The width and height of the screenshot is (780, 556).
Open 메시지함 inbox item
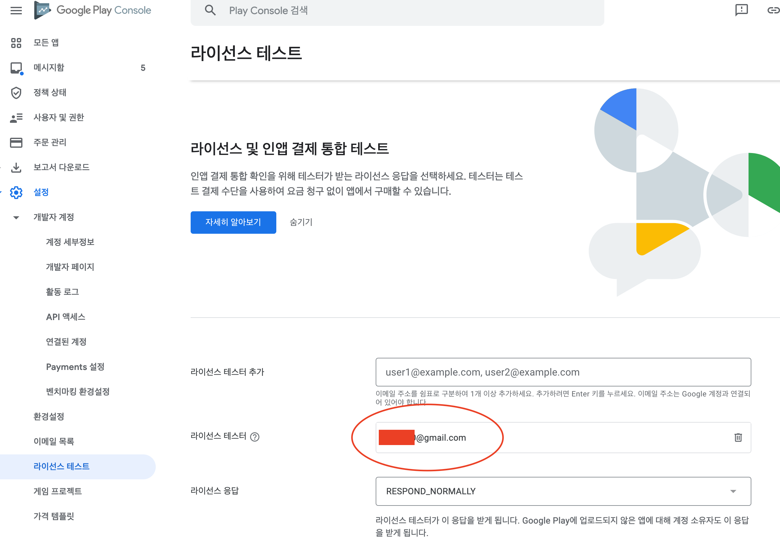49,67
